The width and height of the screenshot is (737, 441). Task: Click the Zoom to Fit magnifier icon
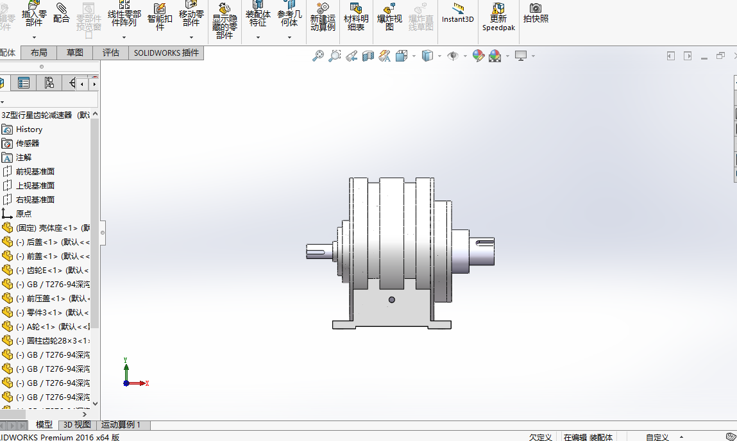click(318, 56)
